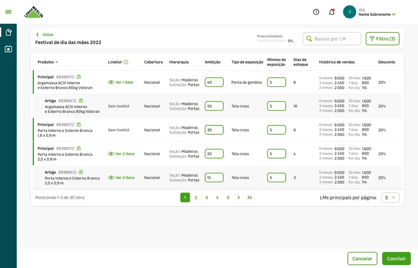The height and width of the screenshot is (268, 418).
Task: Open the hamburger menu
Action: [x=8, y=12]
